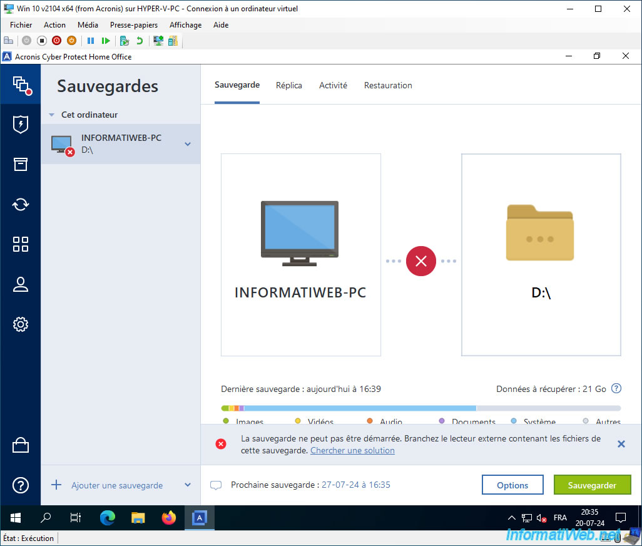This screenshot has width=642, height=546.
Task: Click the D:\ destination folder panel
Action: [541, 255]
